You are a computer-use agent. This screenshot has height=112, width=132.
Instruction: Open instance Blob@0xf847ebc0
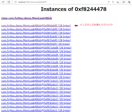pos(36,96)
